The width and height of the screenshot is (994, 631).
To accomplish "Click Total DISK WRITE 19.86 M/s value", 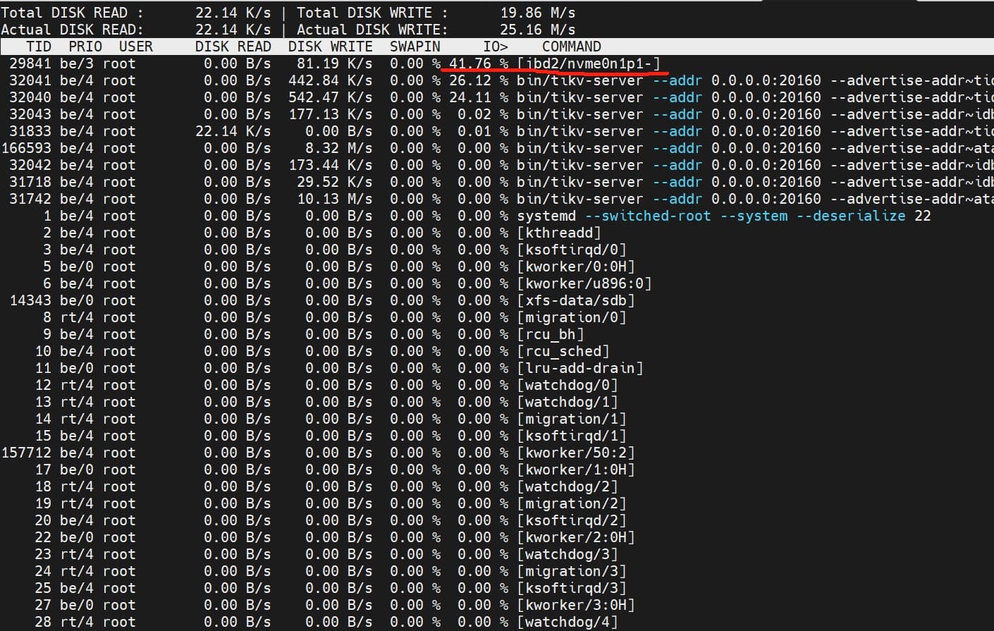I will click(538, 13).
